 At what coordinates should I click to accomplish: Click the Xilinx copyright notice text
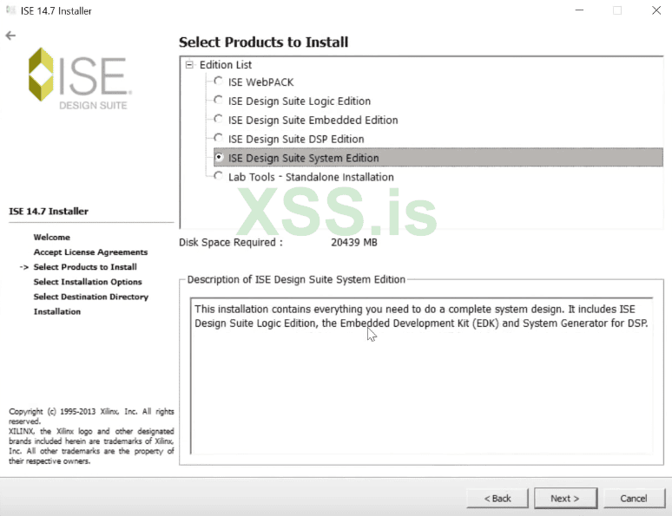click(x=91, y=436)
